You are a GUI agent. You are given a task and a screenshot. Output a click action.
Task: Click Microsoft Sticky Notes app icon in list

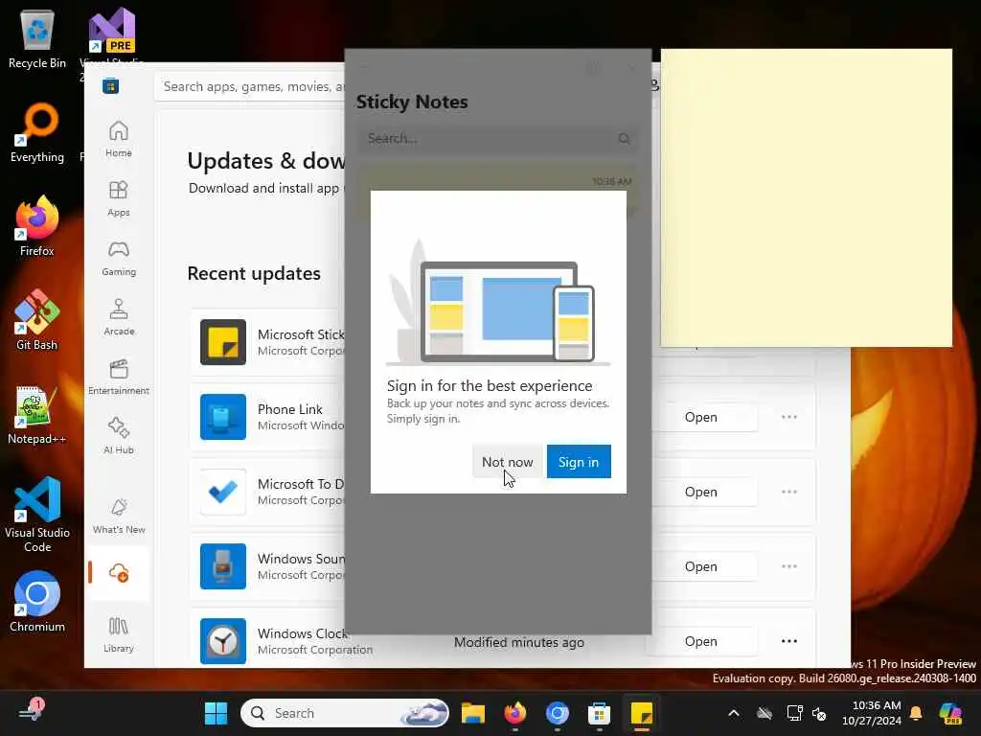(x=222, y=342)
